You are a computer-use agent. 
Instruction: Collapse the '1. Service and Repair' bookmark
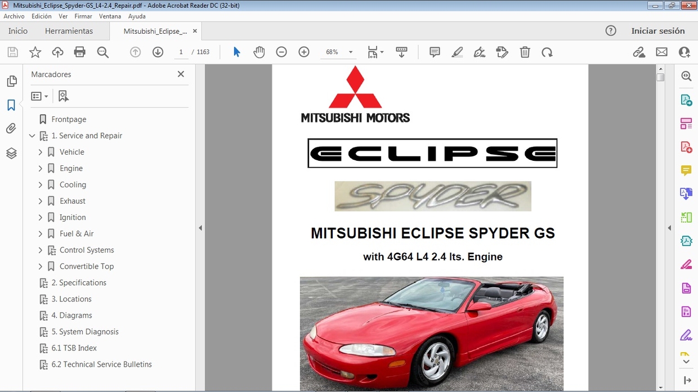point(32,136)
